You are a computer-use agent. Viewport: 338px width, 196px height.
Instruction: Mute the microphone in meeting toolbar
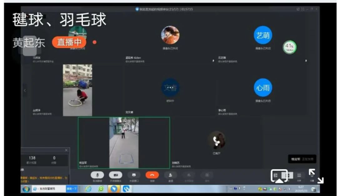click(x=97, y=175)
